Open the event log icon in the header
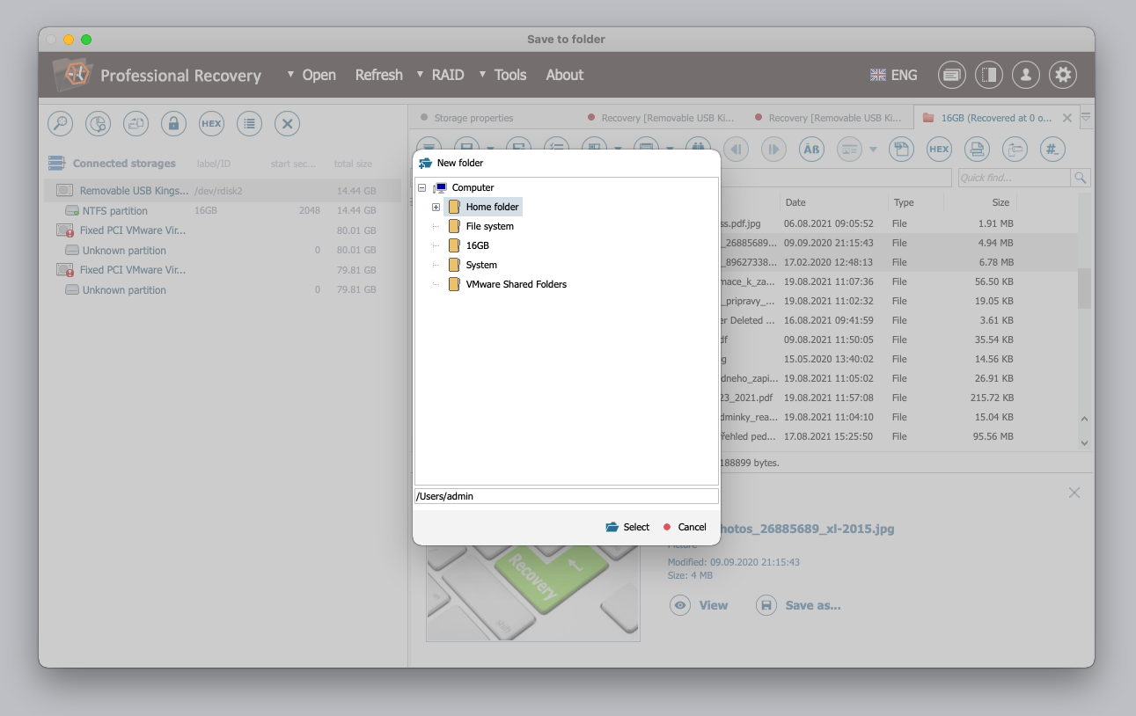 pos(951,75)
